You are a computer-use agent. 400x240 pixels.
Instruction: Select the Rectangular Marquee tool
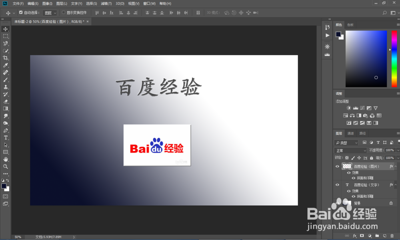pyautogui.click(x=5, y=36)
